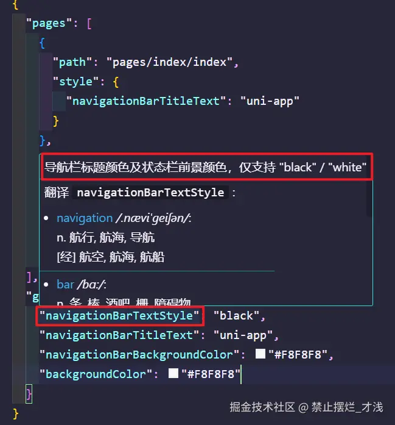
Task: Click the purple opening bracket after "pages"
Action: 89,23
